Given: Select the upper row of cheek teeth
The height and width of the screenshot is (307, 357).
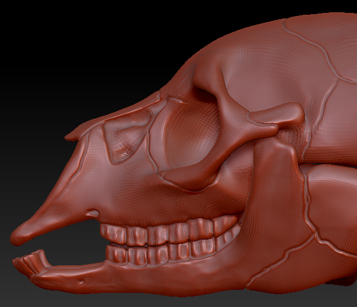Looking at the screenshot, I should (x=170, y=232).
